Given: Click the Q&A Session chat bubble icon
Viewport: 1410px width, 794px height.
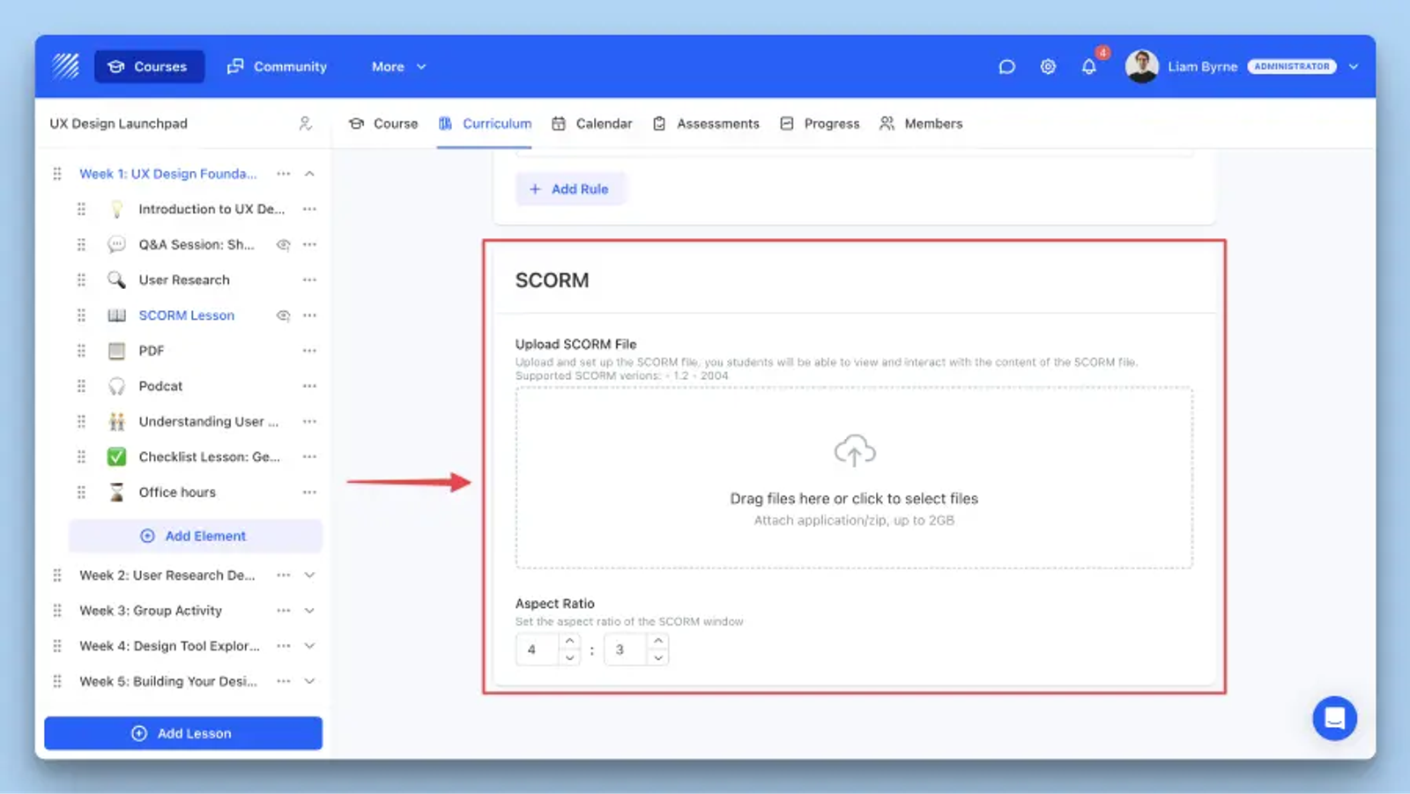Looking at the screenshot, I should point(116,244).
